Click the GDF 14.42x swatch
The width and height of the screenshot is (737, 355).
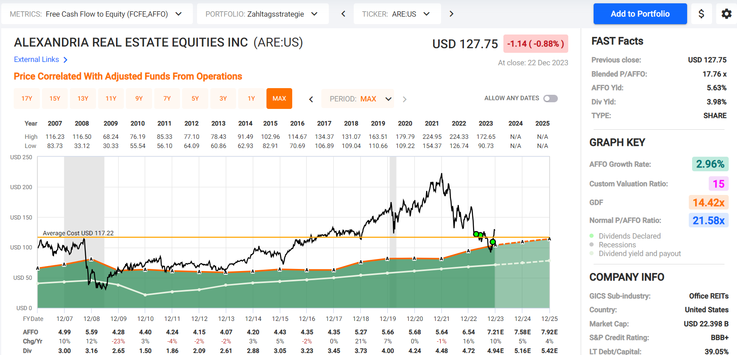[708, 202]
